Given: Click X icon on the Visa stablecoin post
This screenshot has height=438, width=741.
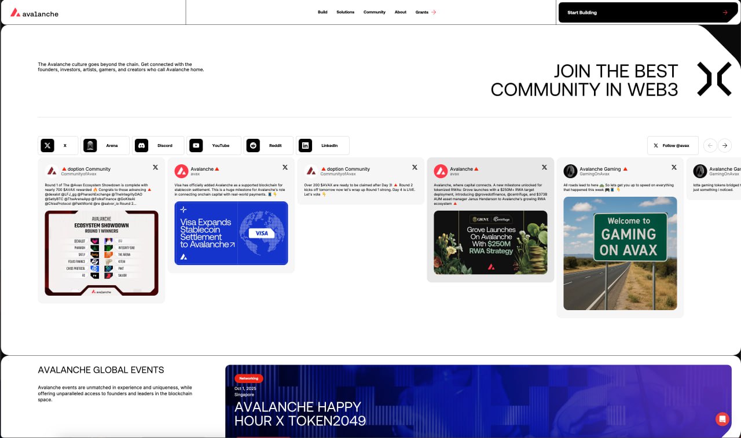Looking at the screenshot, I should tap(285, 167).
